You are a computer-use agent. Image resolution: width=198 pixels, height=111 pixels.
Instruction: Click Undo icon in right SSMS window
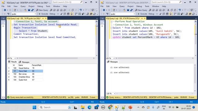[x=179, y=10]
